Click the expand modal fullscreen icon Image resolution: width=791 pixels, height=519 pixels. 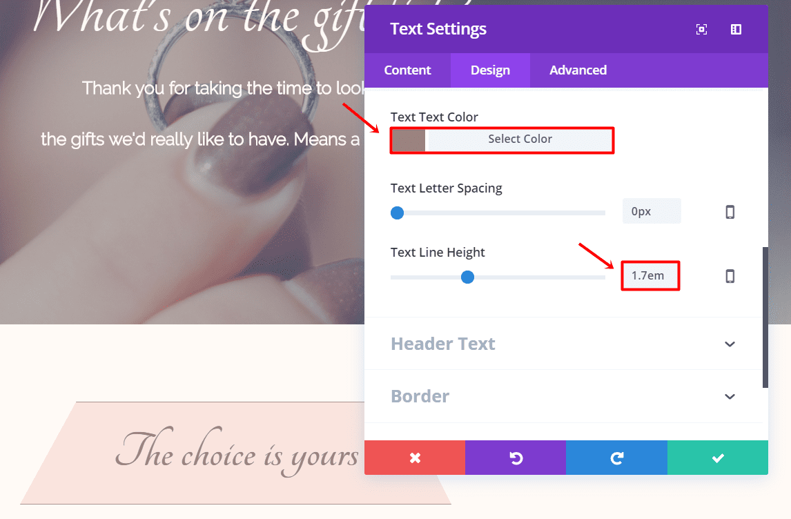point(702,29)
